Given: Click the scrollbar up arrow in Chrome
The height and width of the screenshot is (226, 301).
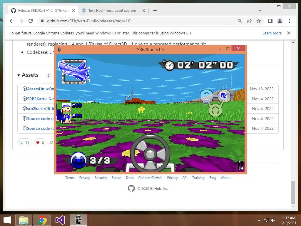Looking at the screenshot, I should pos(293,42).
